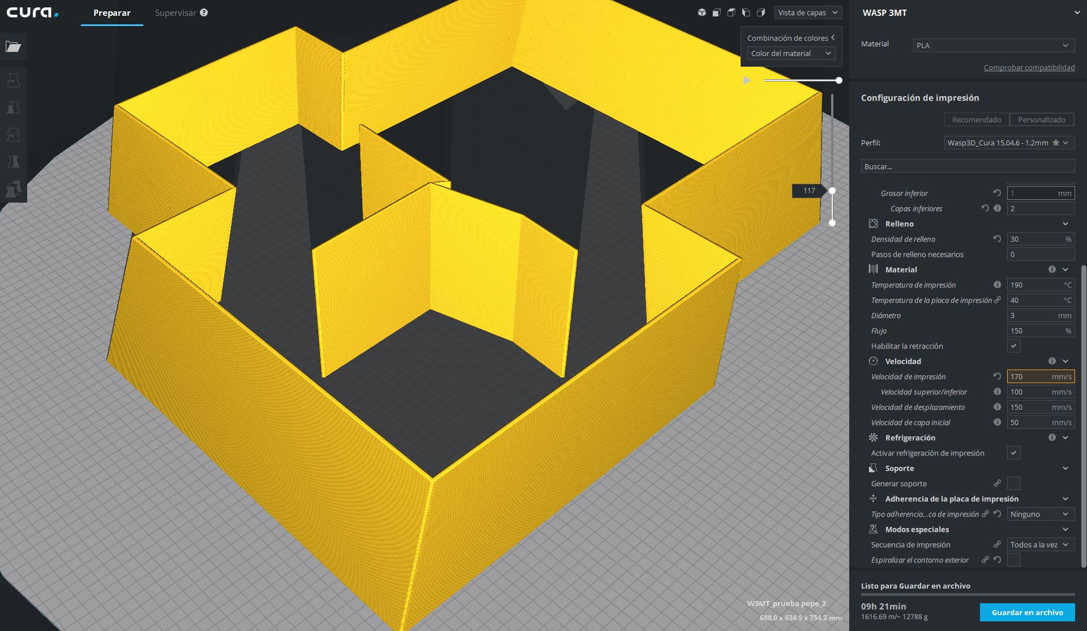Click the profile star icon in Perfil
Image resolution: width=1087 pixels, height=631 pixels.
tap(1055, 143)
